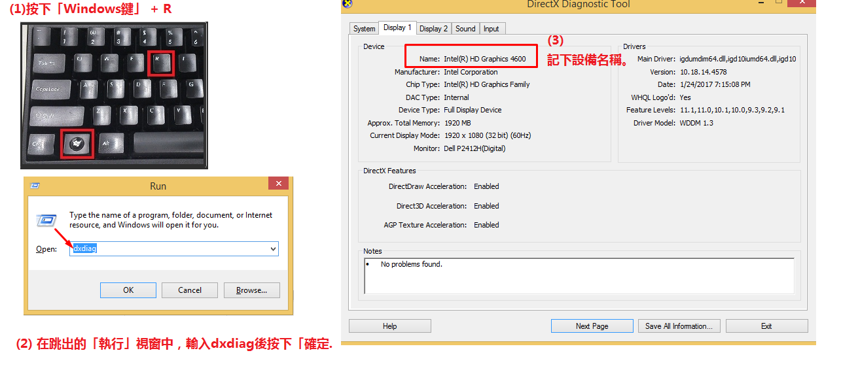Select the Display 1 tab

[397, 27]
